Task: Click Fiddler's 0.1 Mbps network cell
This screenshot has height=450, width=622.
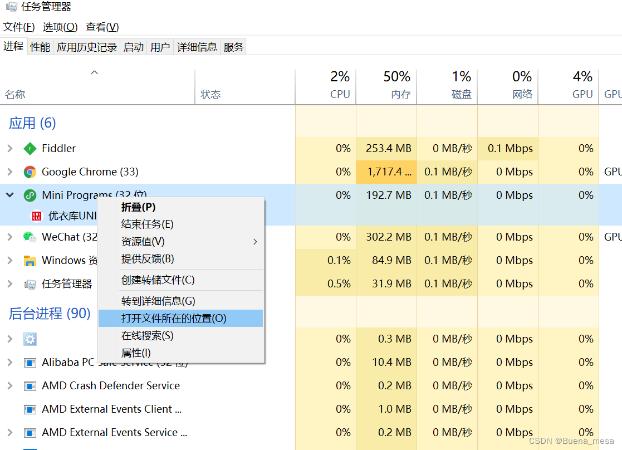Action: tap(508, 148)
